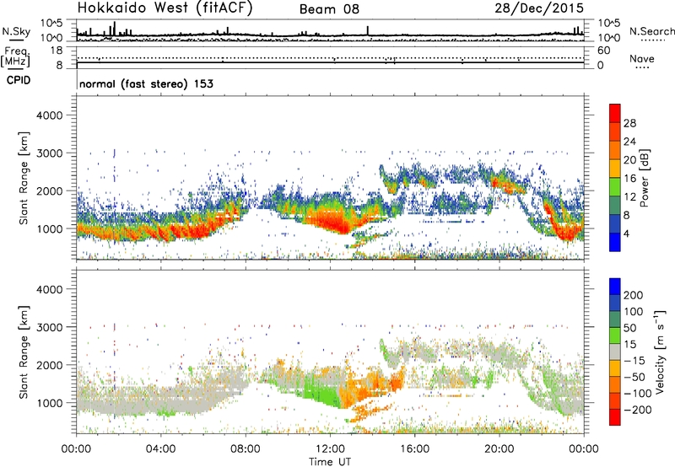
Task: Click the 20:00 time tick label
Action: pos(499,449)
